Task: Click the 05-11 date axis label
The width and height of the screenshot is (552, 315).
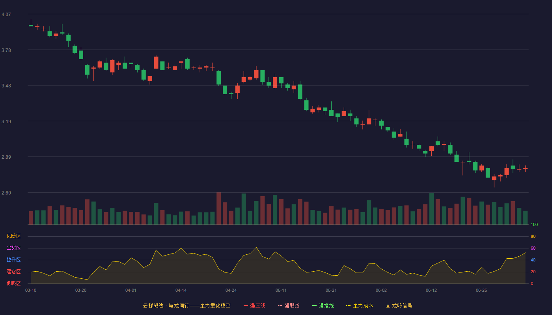Action: [x=281, y=290]
